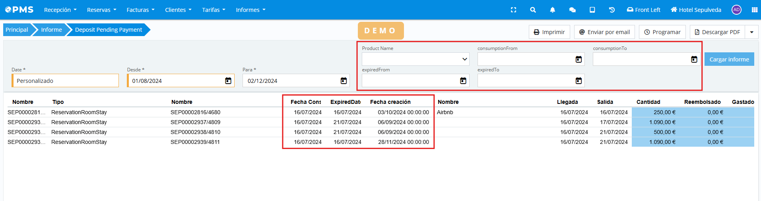Click the AD user avatar
This screenshot has height=201, width=761.
[736, 10]
